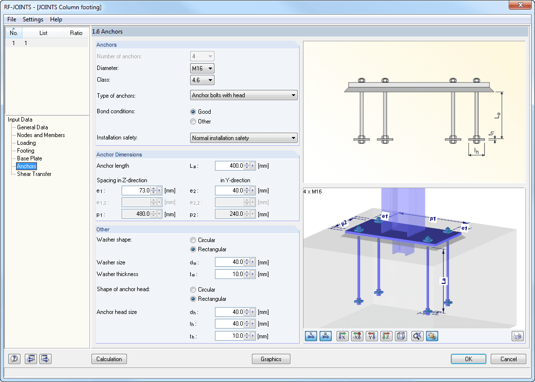
Task: Click the p1 480.0 value field
Action: point(136,214)
